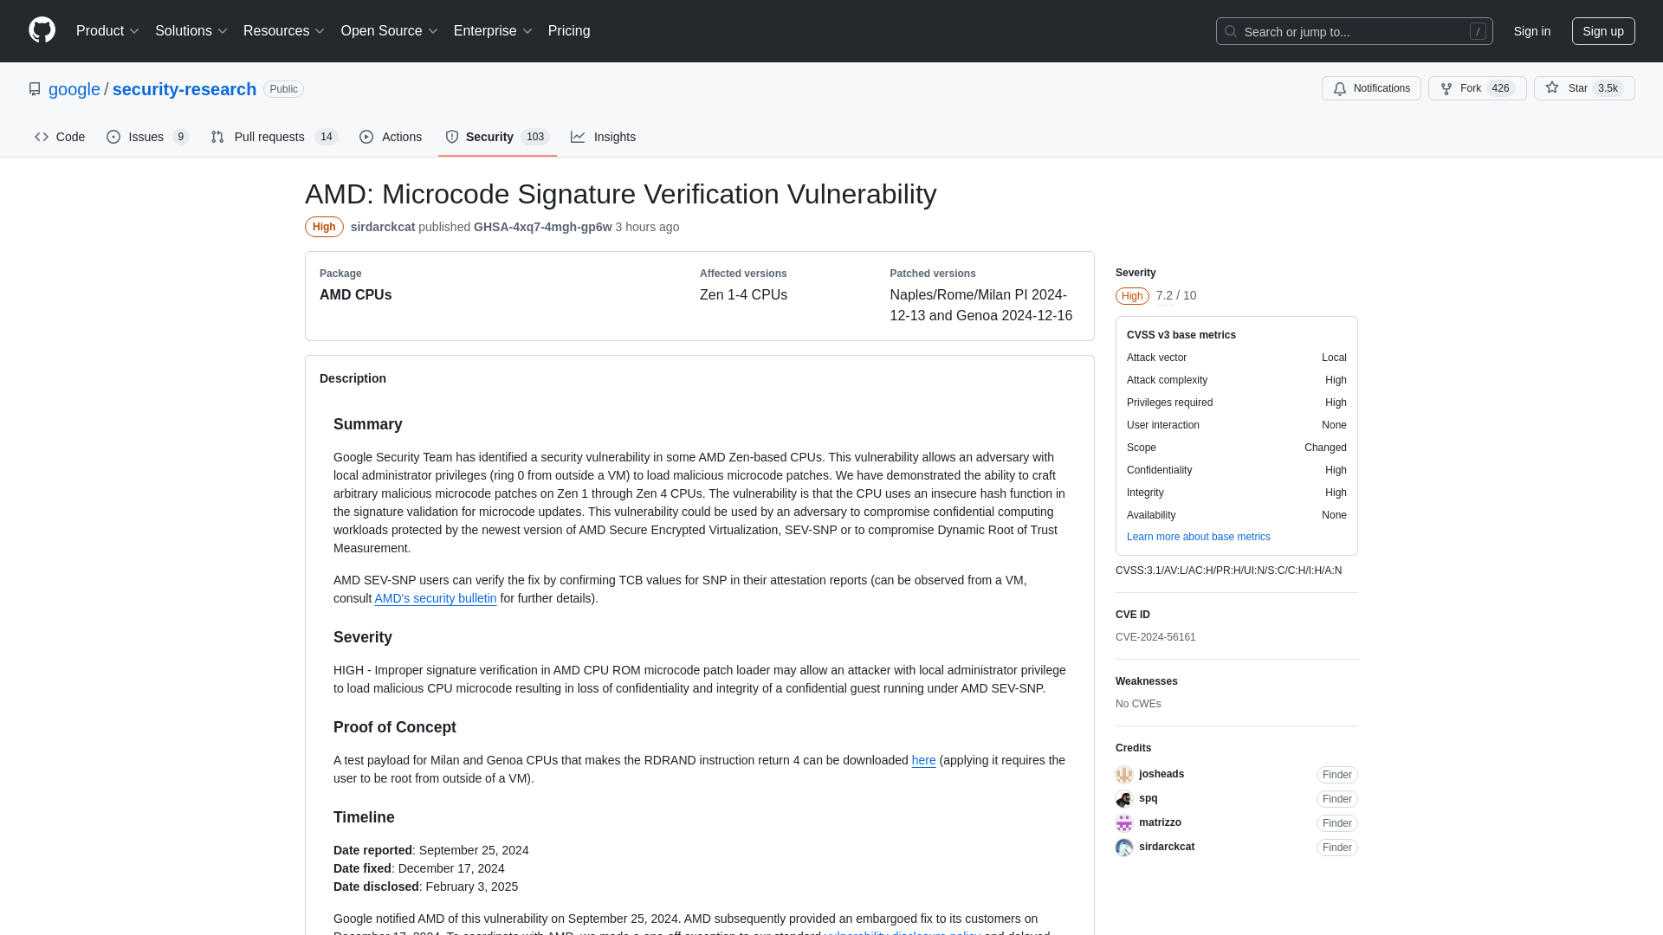Expand the Enterprise menu
This screenshot has height=935, width=1663.
[x=492, y=31]
